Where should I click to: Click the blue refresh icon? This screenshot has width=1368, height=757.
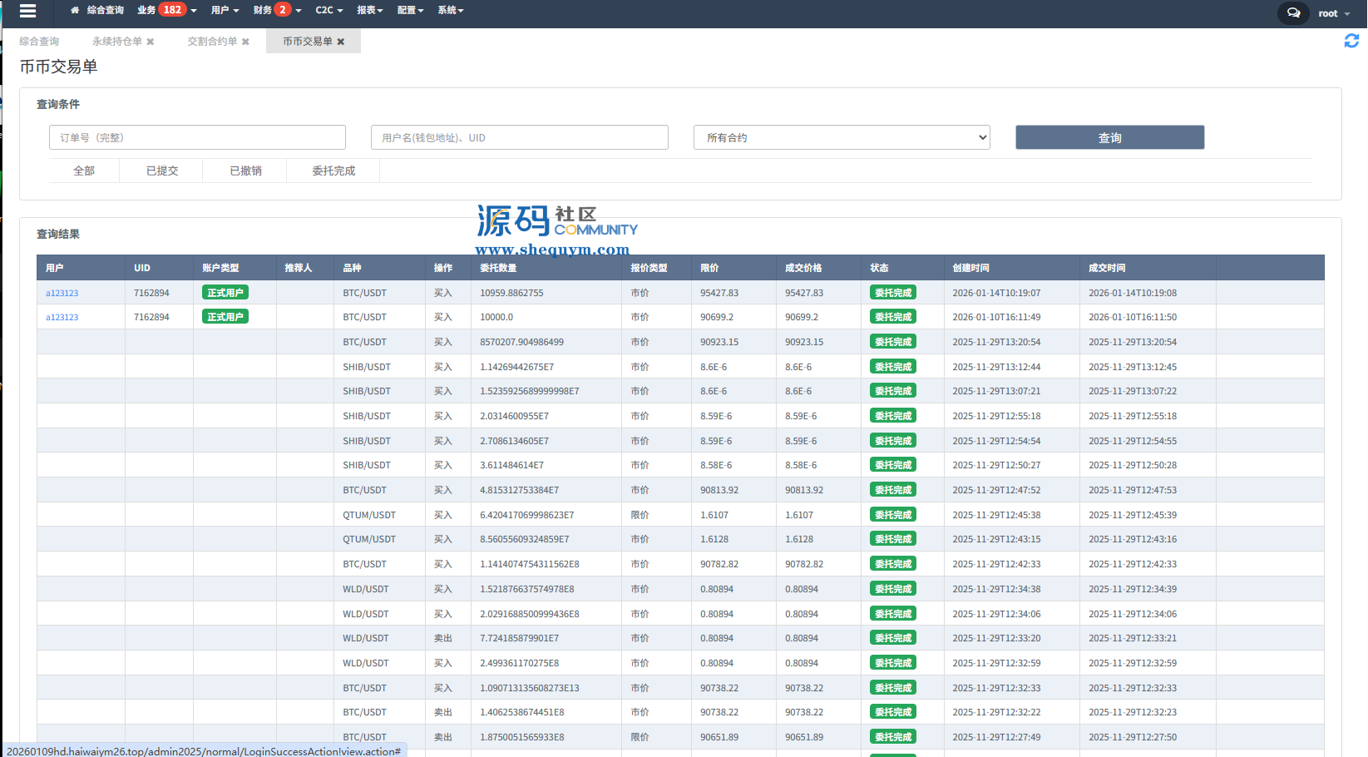1351,41
